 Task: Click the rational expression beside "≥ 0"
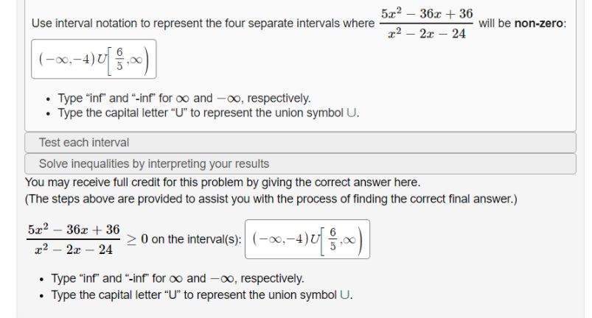73,239
